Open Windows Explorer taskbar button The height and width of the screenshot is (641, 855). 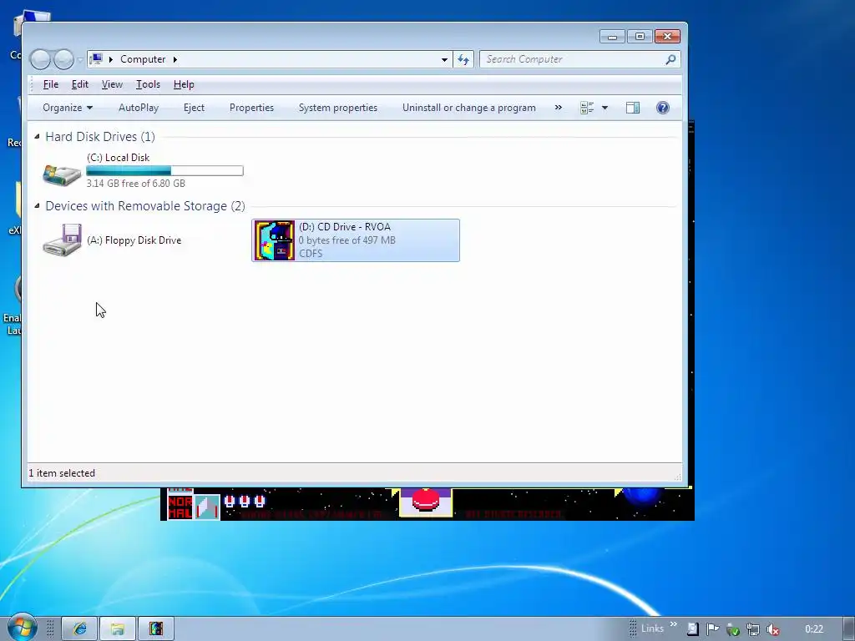[x=117, y=629]
